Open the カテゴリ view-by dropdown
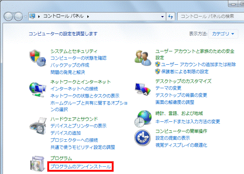 [x=223, y=33]
